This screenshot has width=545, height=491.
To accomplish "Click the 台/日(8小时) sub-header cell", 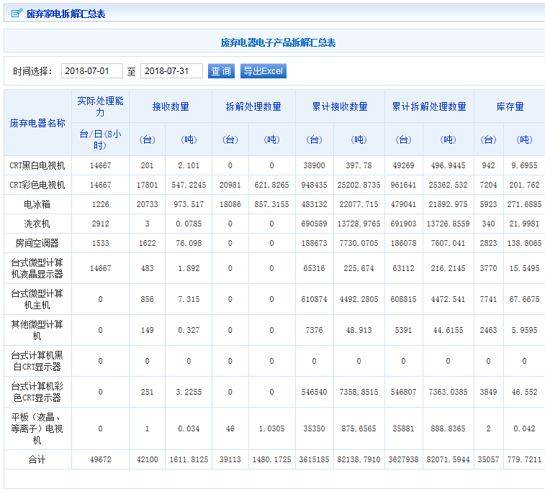I will click(x=100, y=139).
